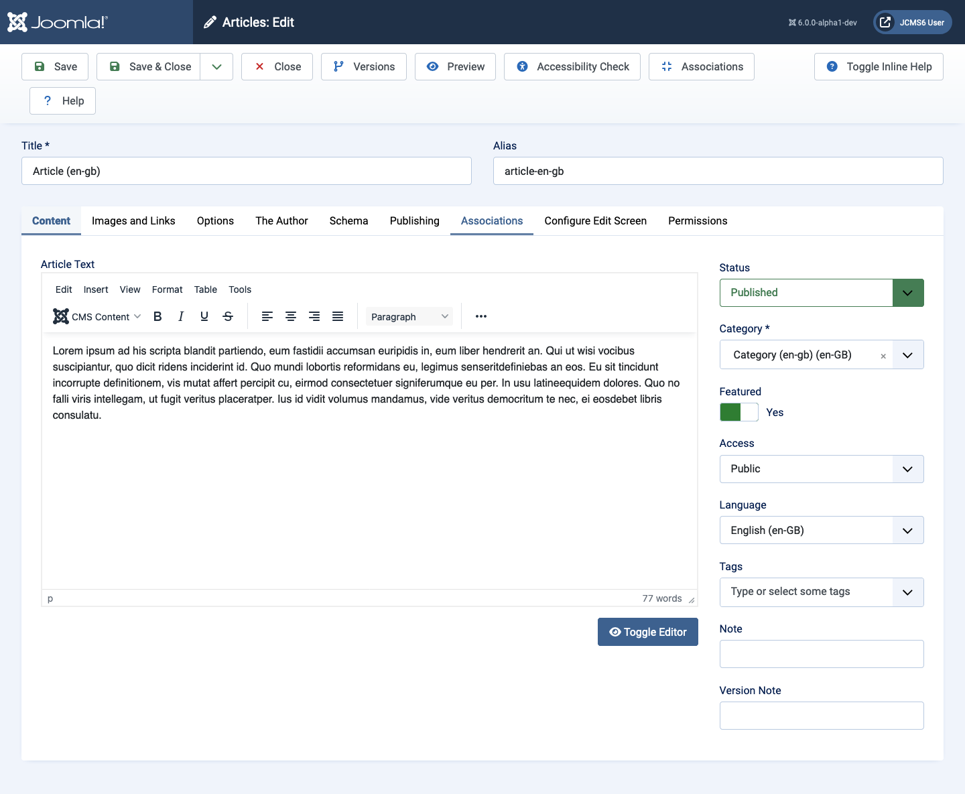Toggle Inline Help on the toolbar
Screen dimensions: 965x794
(x=879, y=66)
